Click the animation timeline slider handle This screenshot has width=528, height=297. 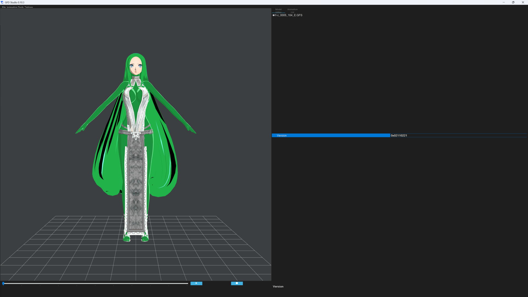pyautogui.click(x=3, y=283)
